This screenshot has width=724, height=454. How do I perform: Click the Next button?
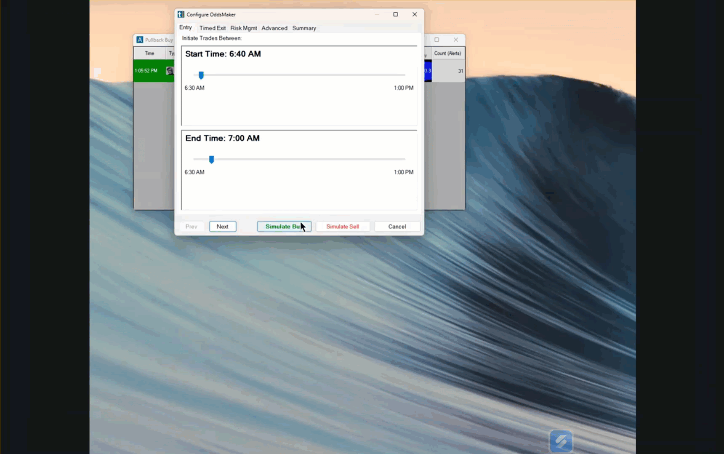(223, 227)
